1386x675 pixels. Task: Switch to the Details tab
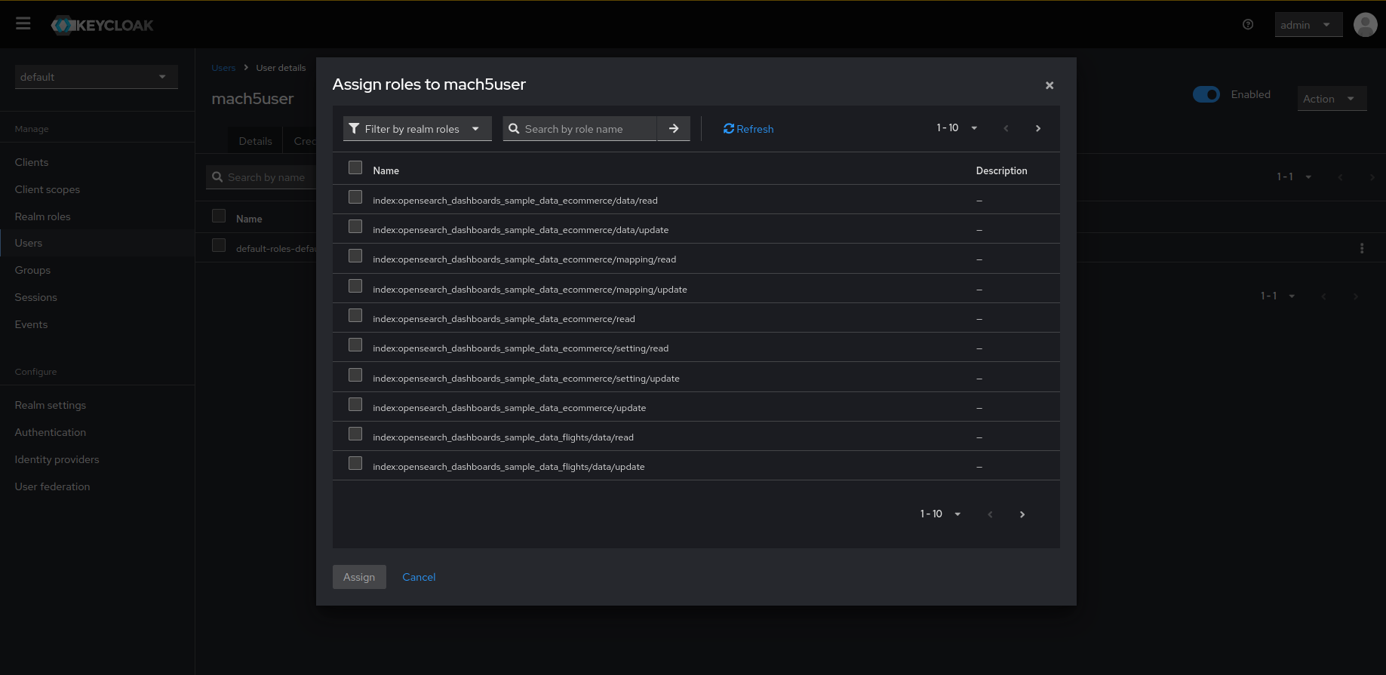(255, 141)
